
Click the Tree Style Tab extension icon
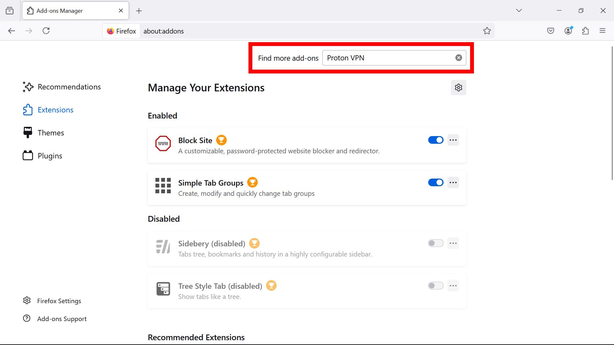[163, 289]
